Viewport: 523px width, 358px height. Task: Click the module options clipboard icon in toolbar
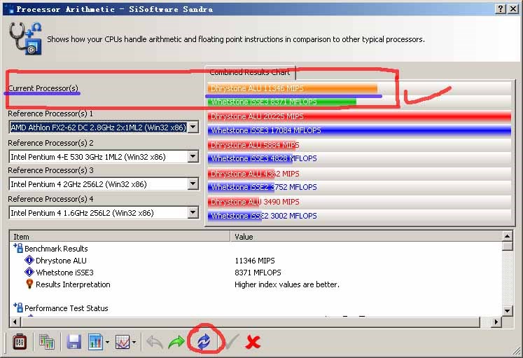click(20, 342)
